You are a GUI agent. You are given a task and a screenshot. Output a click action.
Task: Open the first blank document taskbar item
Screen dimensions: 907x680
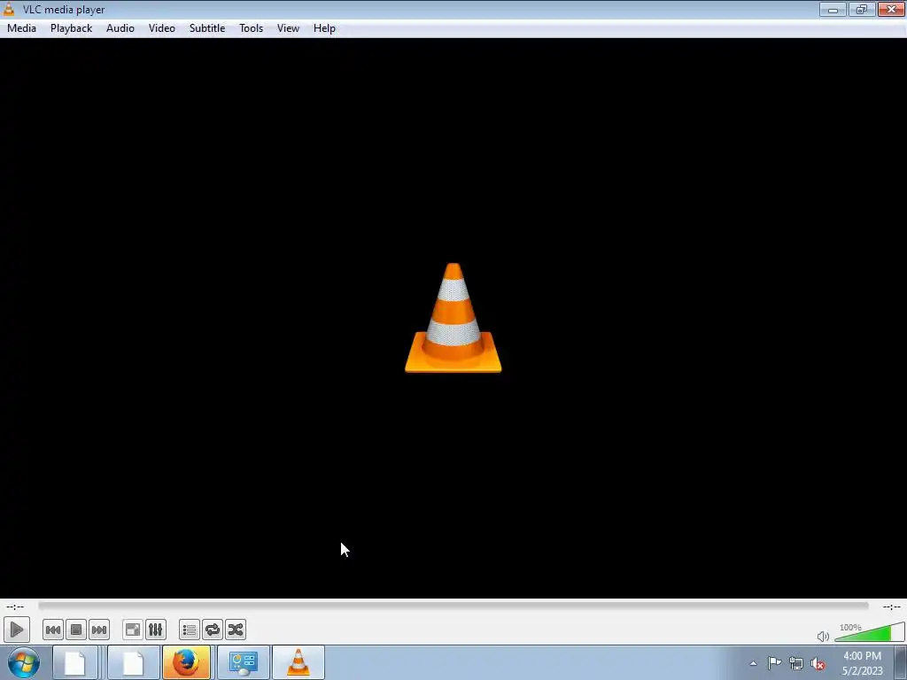pos(75,662)
